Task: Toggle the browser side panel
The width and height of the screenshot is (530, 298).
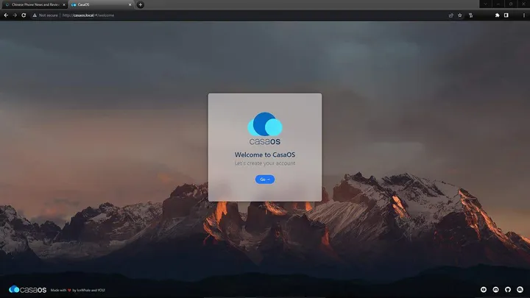Action: pos(506,15)
